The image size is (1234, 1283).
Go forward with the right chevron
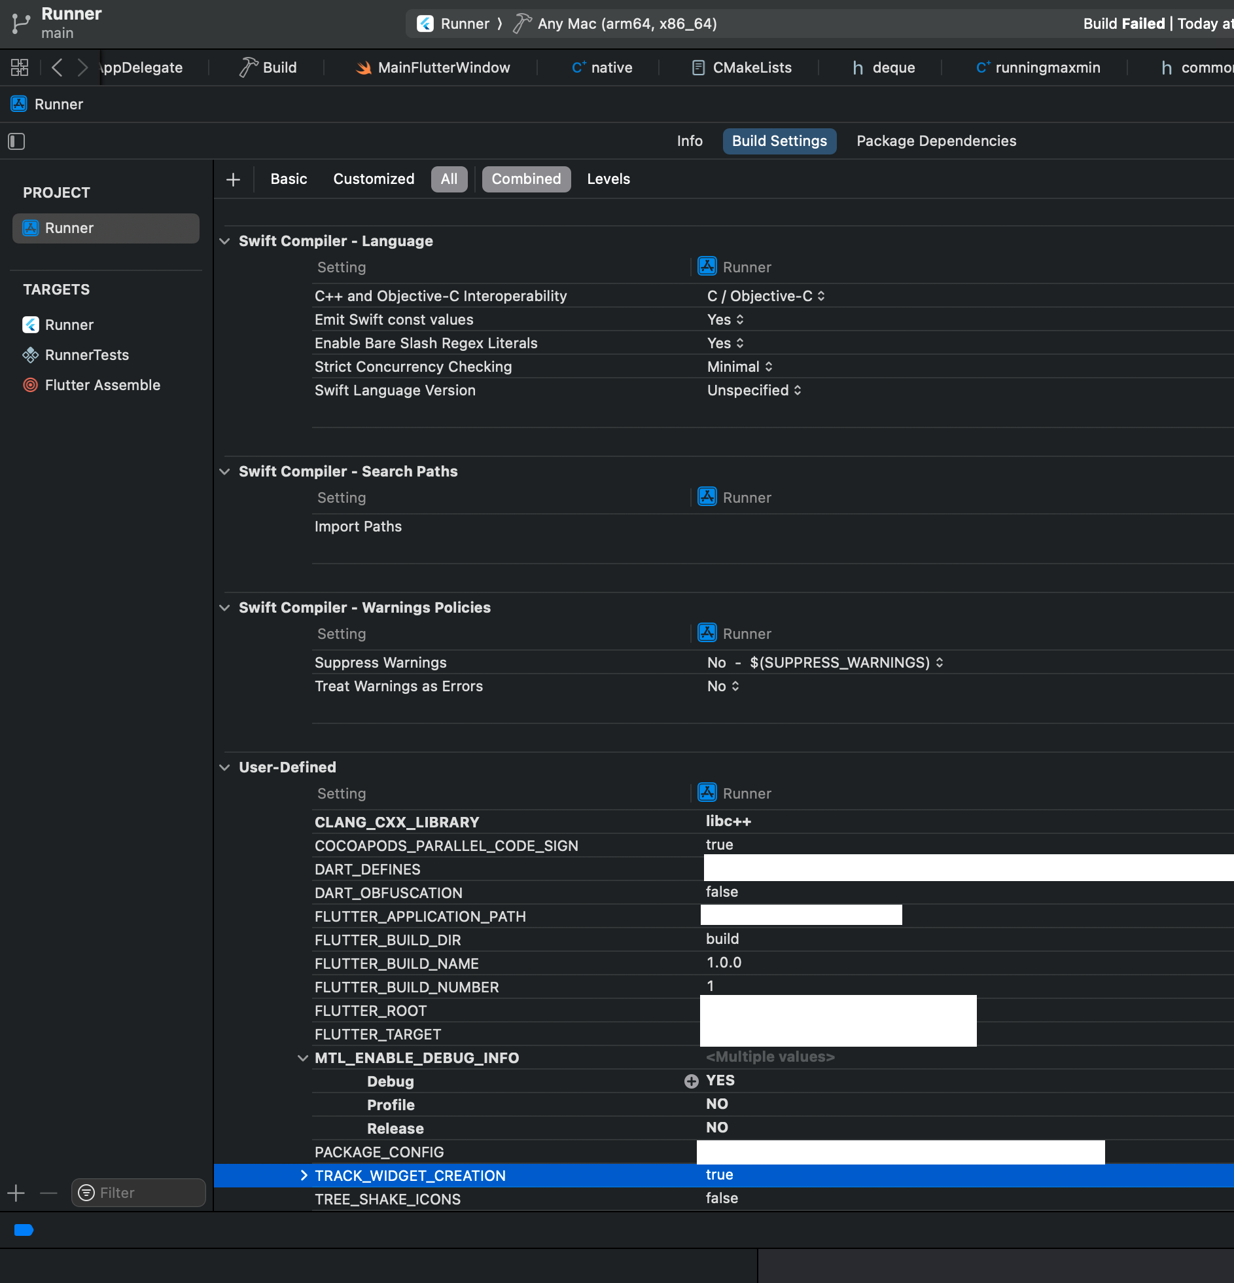(x=82, y=67)
